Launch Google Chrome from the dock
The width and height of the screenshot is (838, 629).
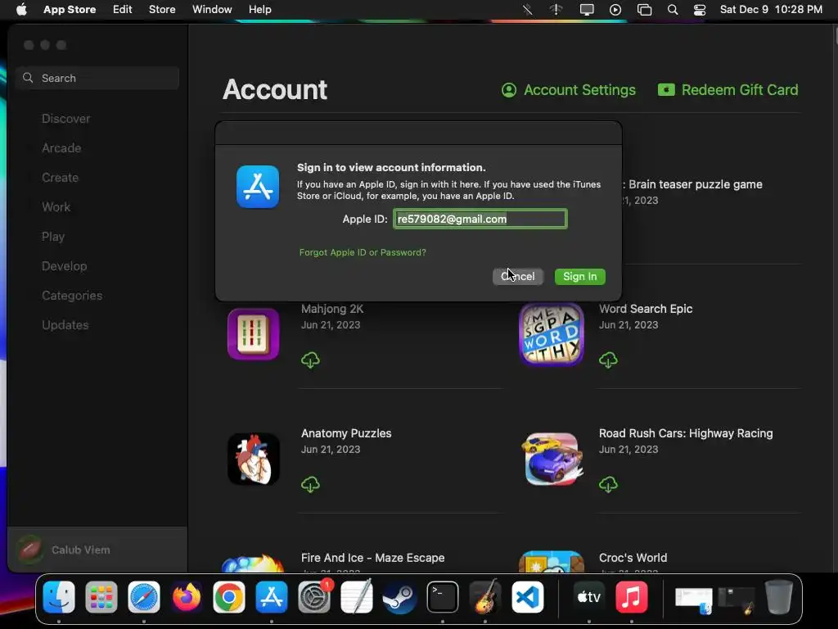pos(229,597)
